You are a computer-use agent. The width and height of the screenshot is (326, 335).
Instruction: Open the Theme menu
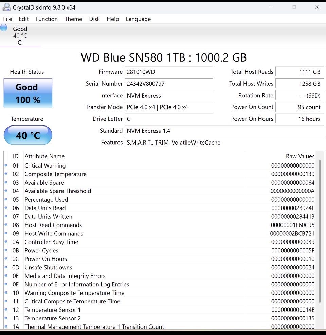click(x=73, y=19)
